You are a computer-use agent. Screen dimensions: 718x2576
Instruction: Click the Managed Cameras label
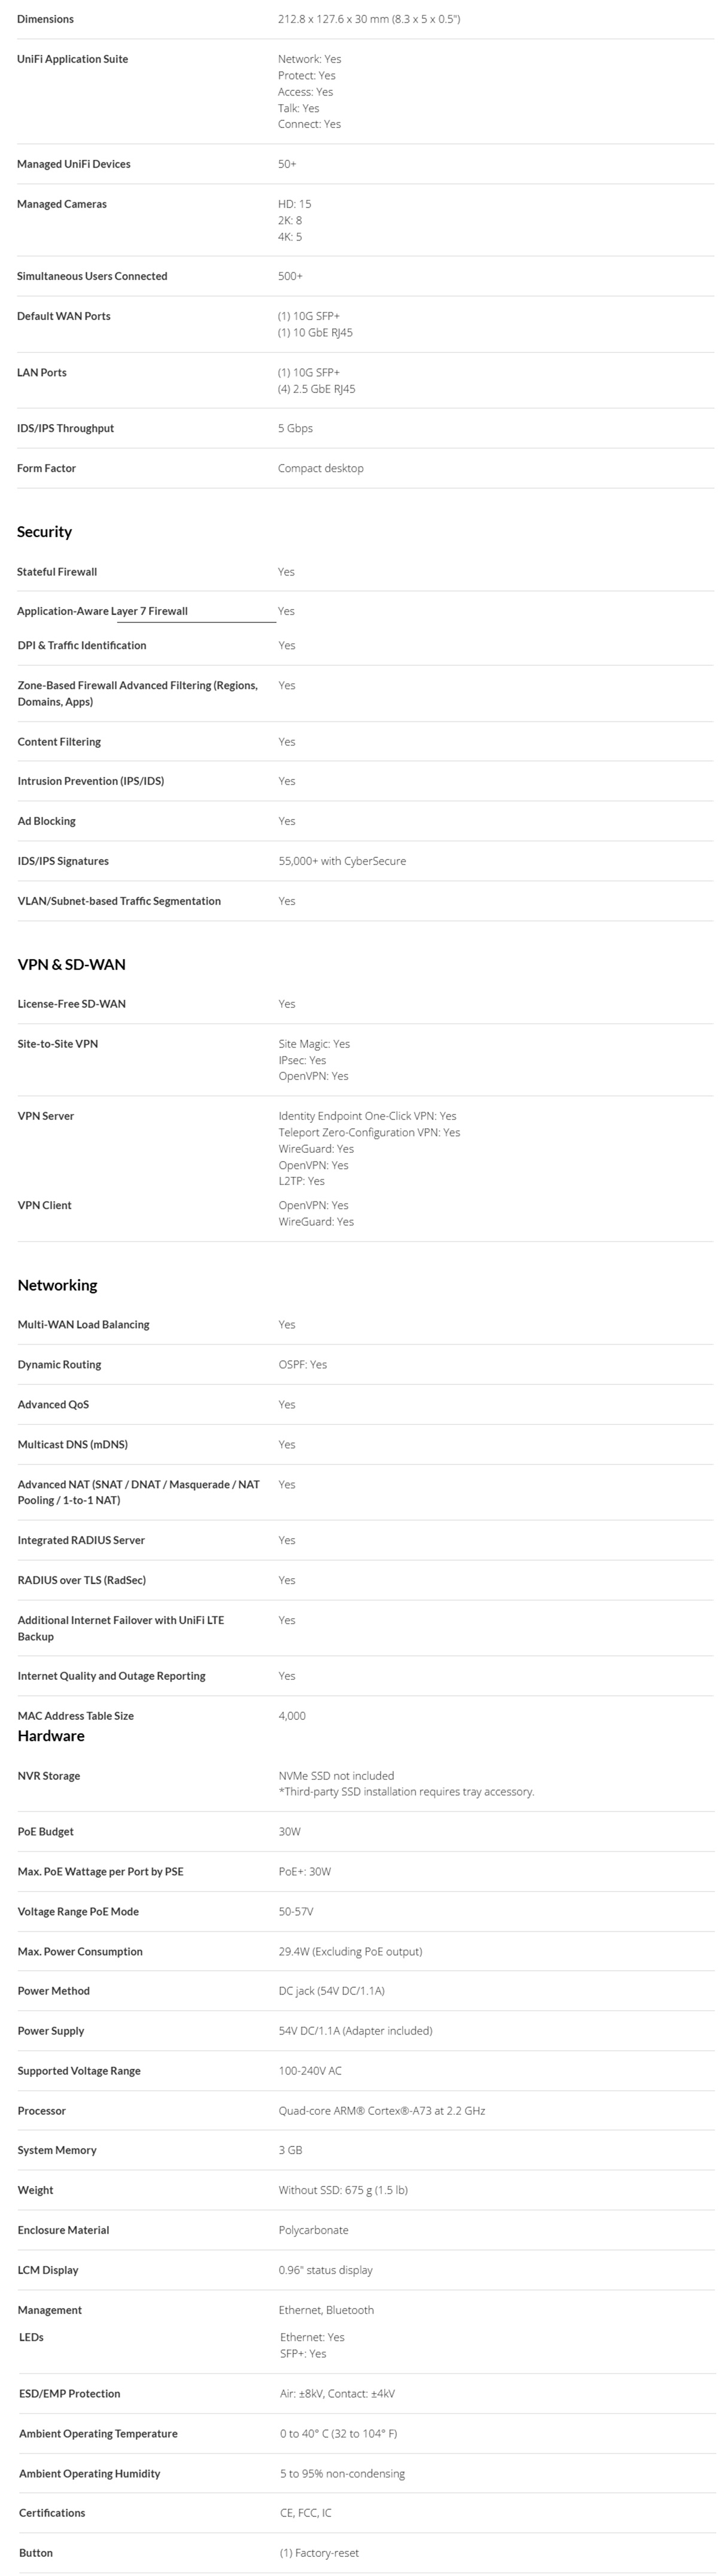[x=62, y=204]
